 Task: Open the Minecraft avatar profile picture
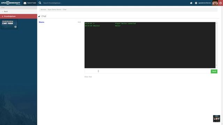(x=215, y=3)
